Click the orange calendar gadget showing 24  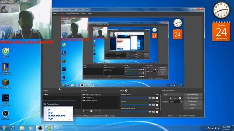point(221,32)
